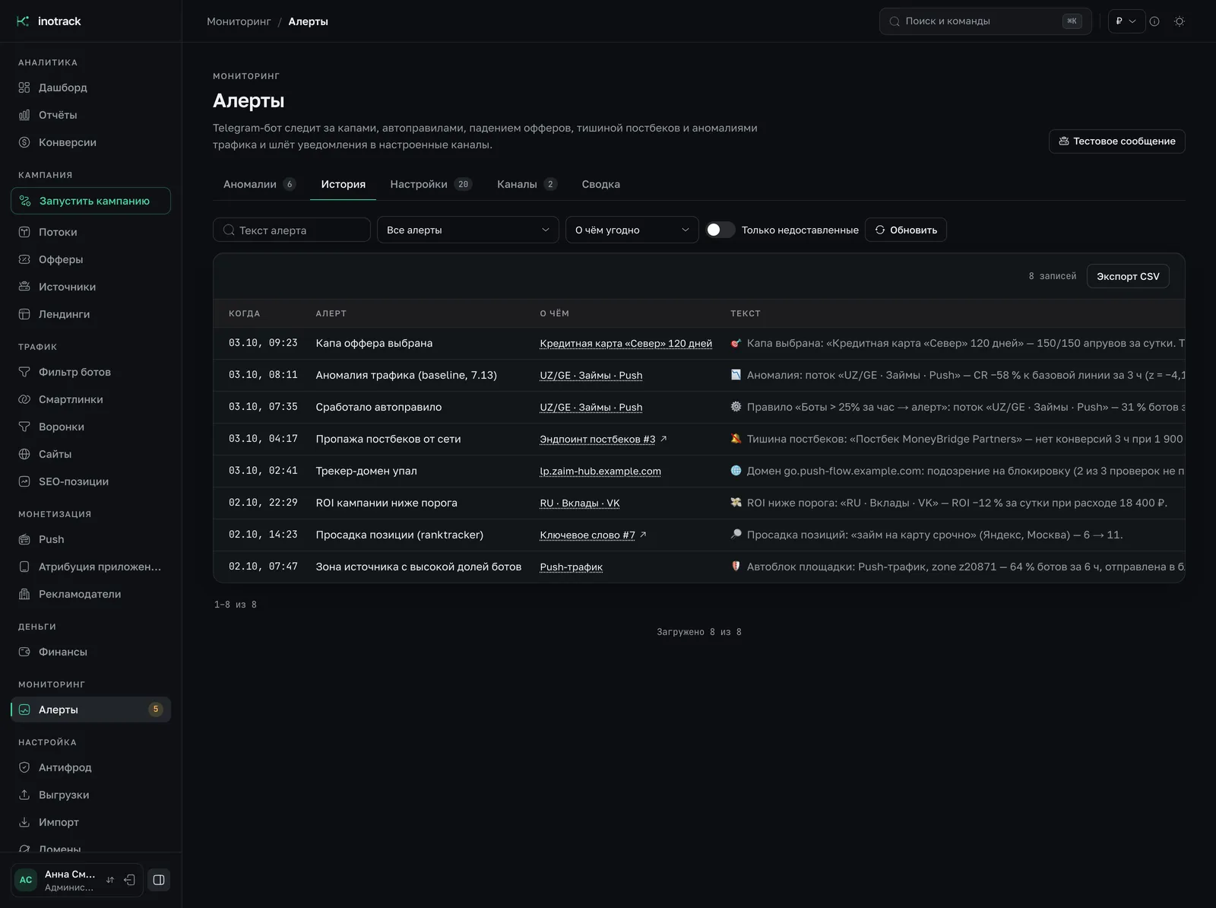Open the ruble currency dropdown
This screenshot has height=908, width=1216.
pyautogui.click(x=1126, y=21)
